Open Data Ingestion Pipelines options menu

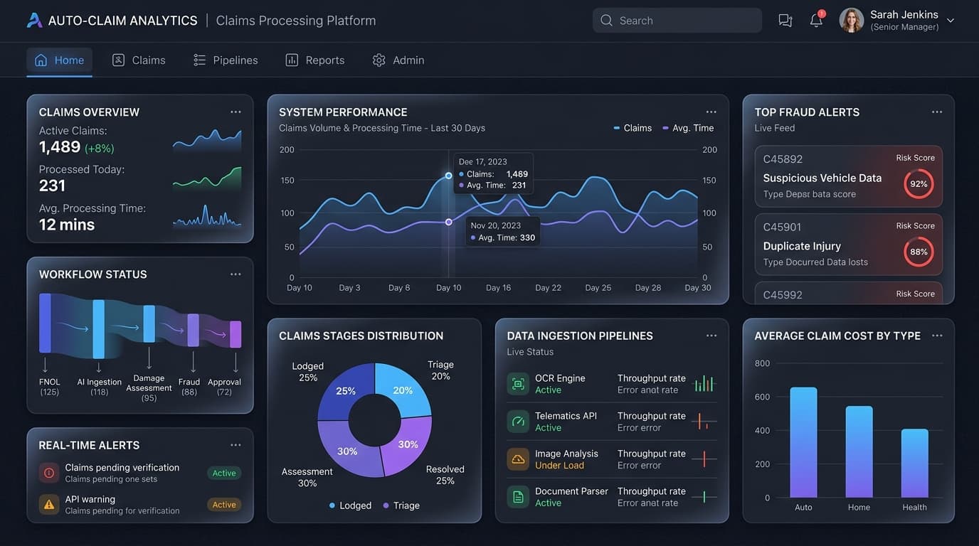click(x=711, y=336)
